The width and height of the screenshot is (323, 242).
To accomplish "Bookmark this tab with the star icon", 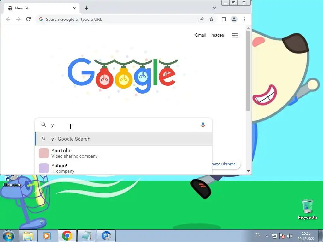I will coord(211,19).
